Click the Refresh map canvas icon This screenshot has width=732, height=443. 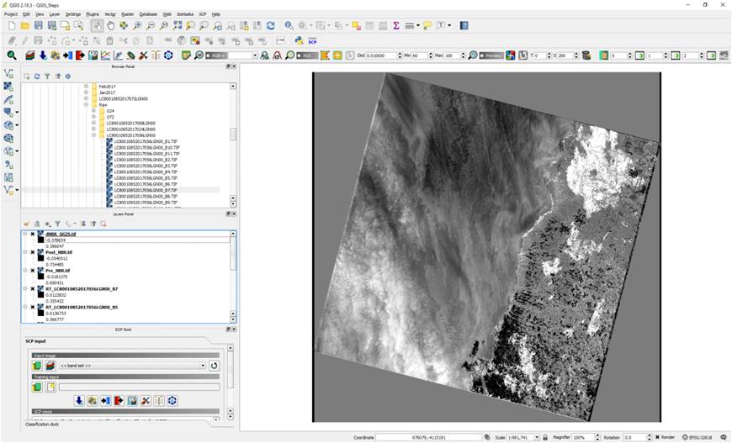coord(270,26)
